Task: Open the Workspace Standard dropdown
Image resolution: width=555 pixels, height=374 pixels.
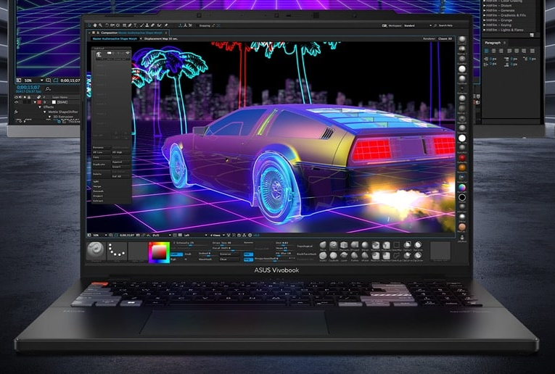Action: coord(418,25)
